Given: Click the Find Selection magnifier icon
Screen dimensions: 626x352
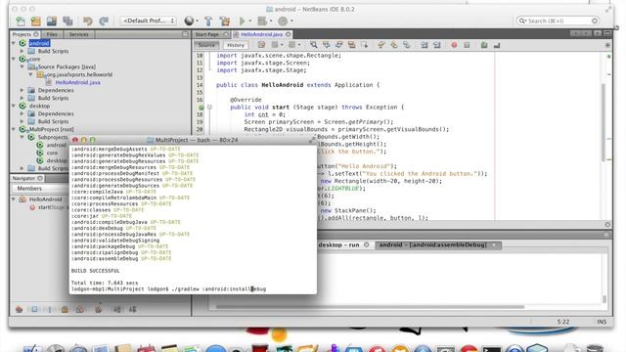Looking at the screenshot, I should tap(314, 45).
